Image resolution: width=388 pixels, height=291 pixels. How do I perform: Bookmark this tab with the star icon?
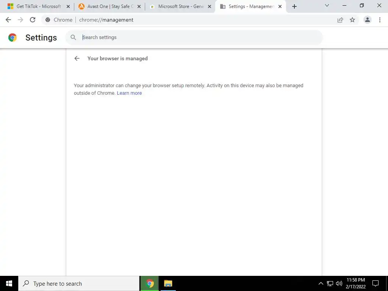pos(352,20)
